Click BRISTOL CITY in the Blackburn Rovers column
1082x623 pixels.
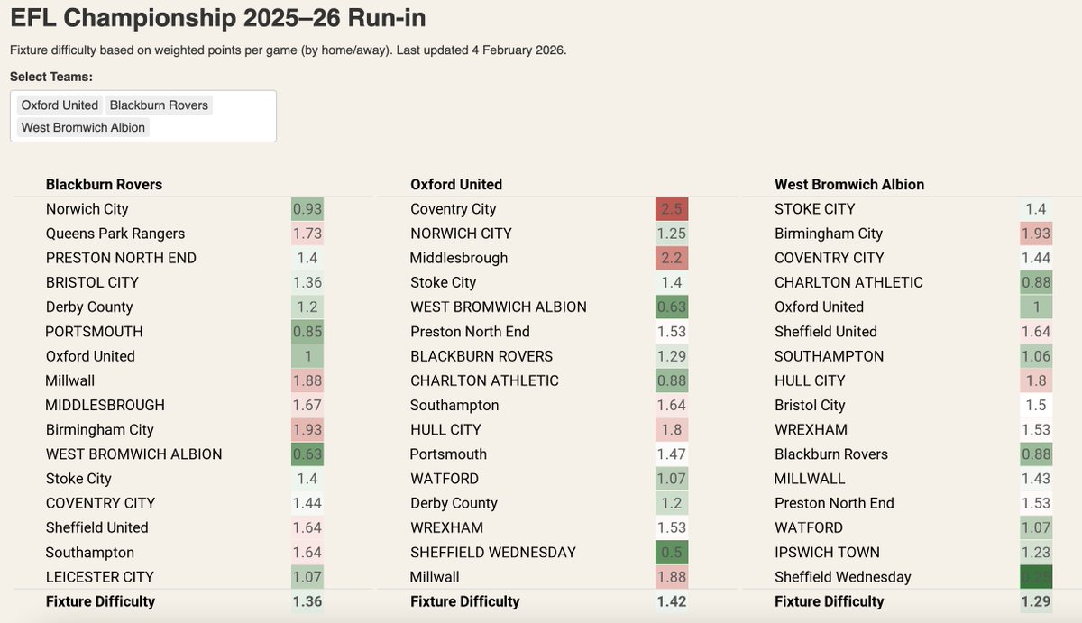92,282
